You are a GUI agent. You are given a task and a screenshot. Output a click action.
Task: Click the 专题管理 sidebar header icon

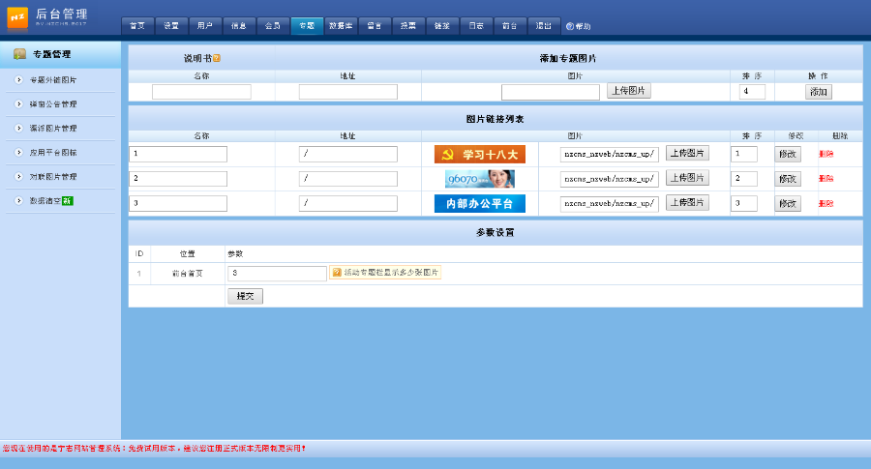[x=19, y=54]
